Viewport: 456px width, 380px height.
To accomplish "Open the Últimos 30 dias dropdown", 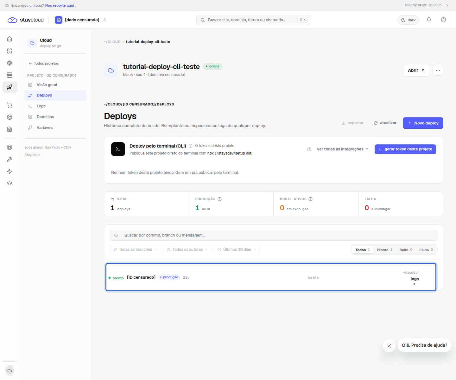I will pos(237,250).
